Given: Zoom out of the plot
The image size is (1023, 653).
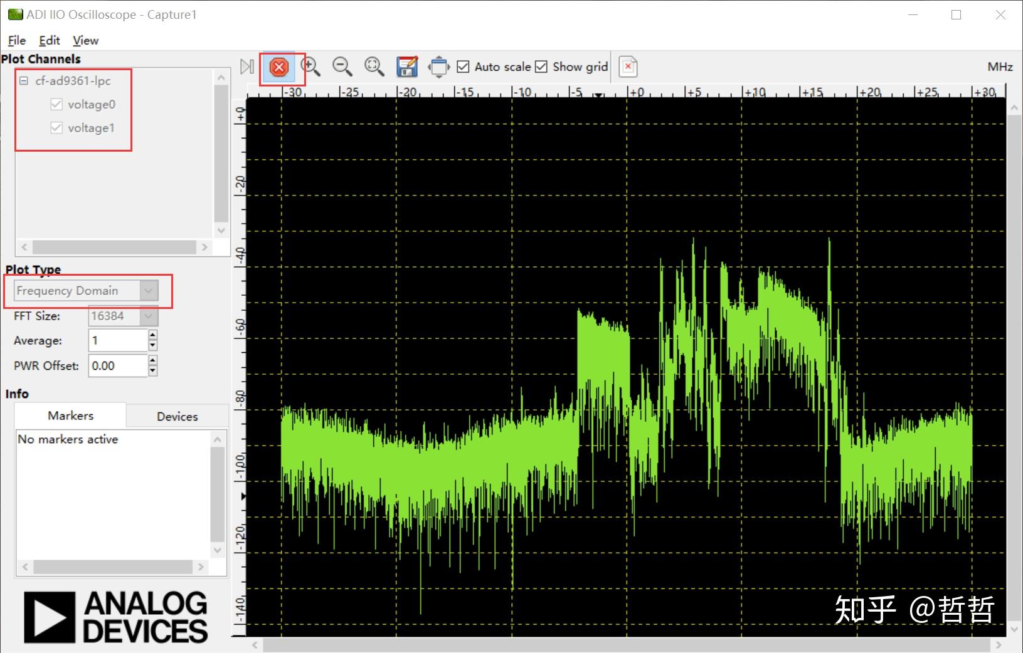Looking at the screenshot, I should (x=342, y=66).
